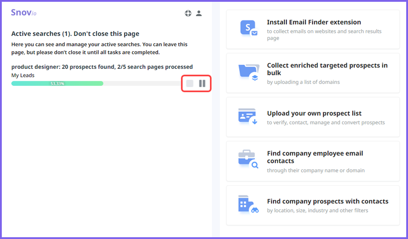408x239 pixels.
Task: Click the upload prospect list icon
Action: tap(248, 117)
